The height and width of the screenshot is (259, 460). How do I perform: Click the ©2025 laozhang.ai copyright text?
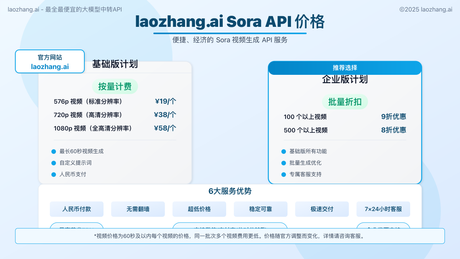(x=426, y=10)
